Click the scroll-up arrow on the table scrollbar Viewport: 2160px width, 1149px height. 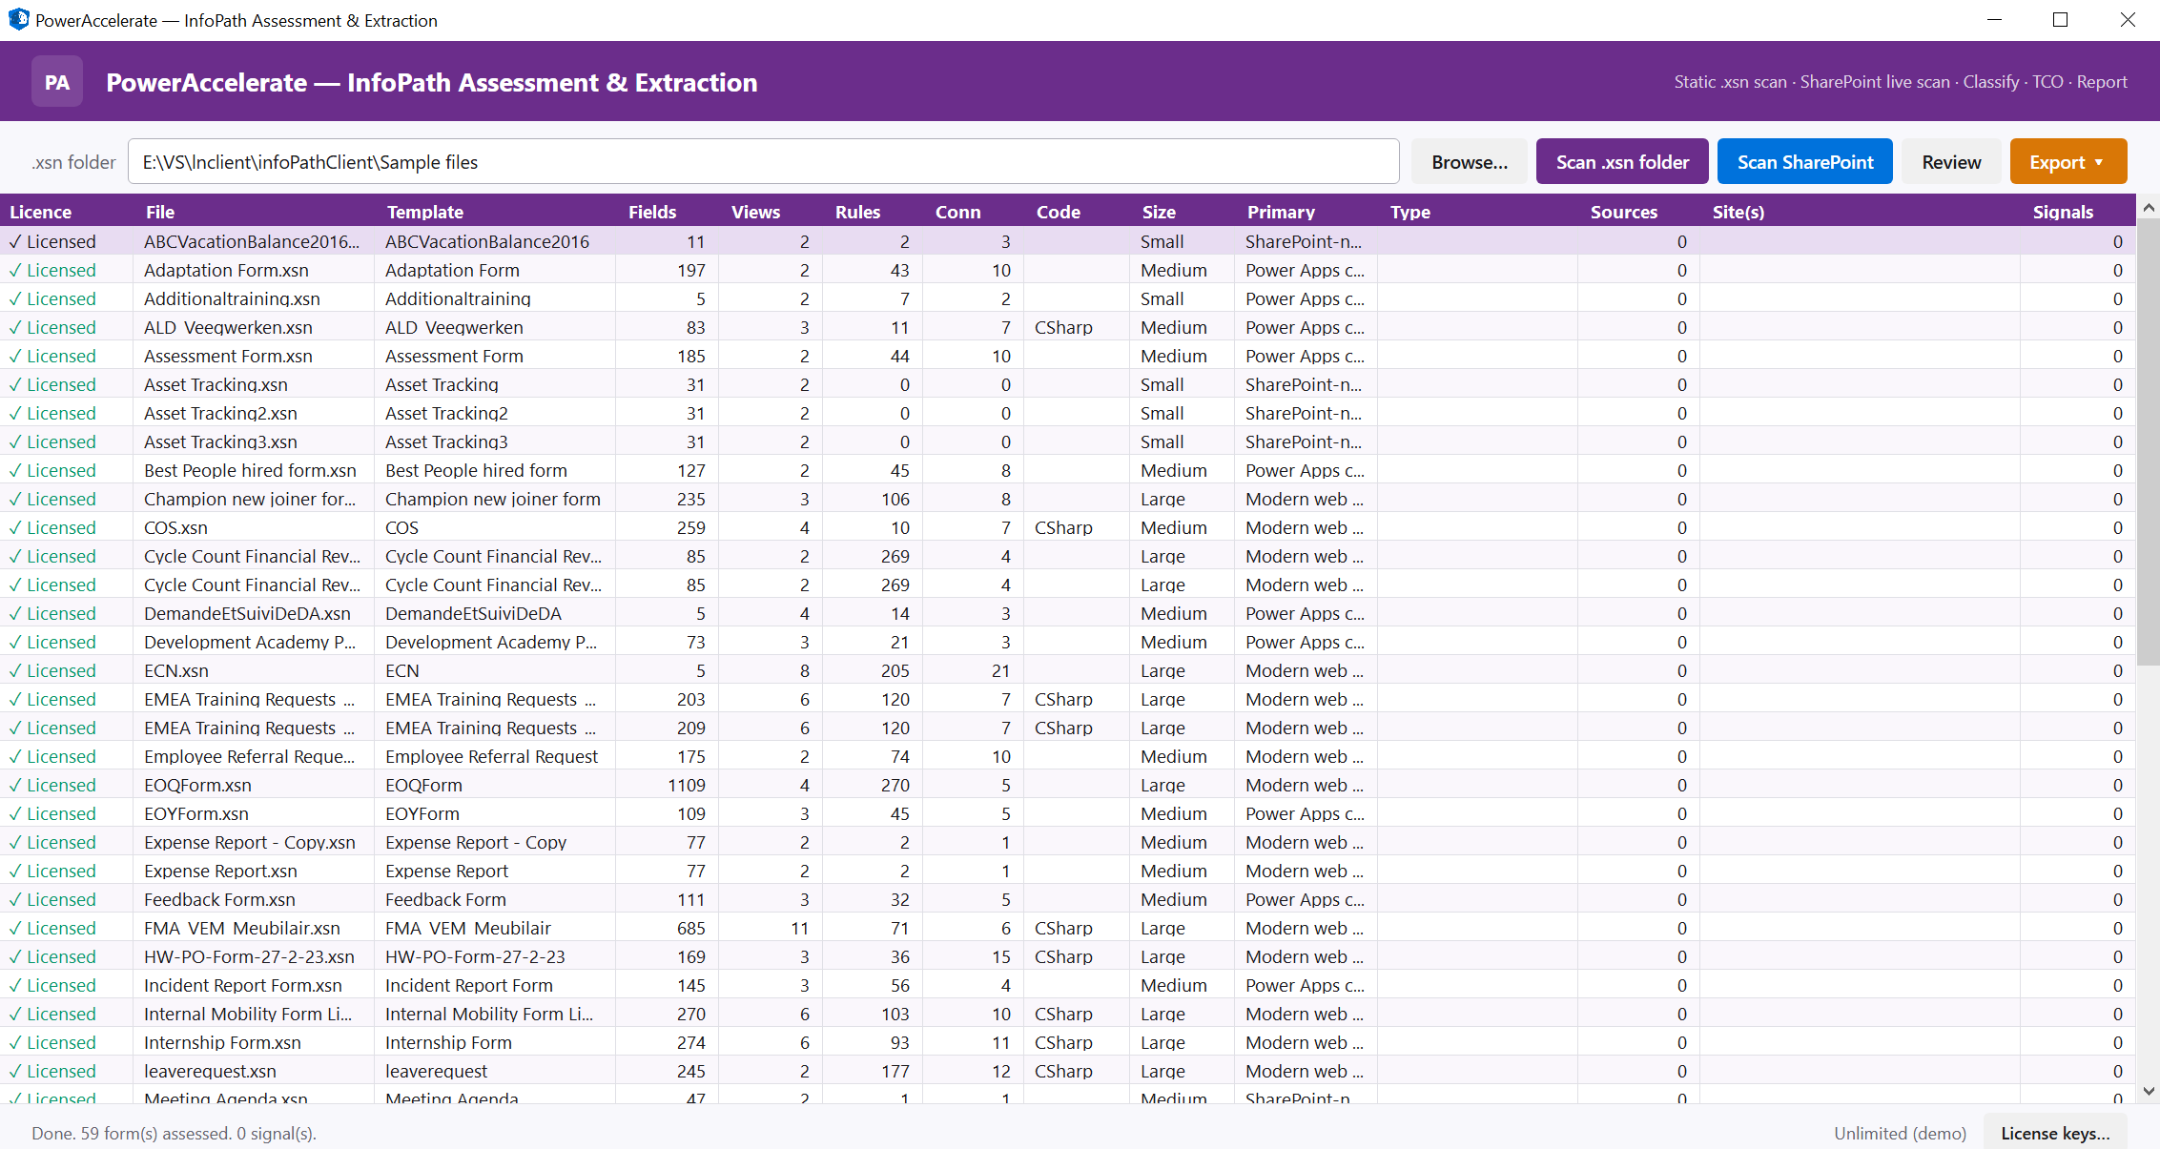pyautogui.click(x=2148, y=206)
